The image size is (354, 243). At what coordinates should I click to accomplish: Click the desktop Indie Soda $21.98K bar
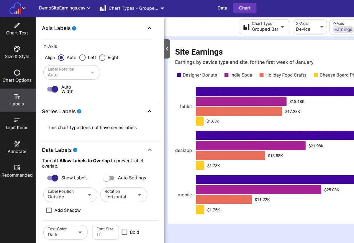point(251,146)
